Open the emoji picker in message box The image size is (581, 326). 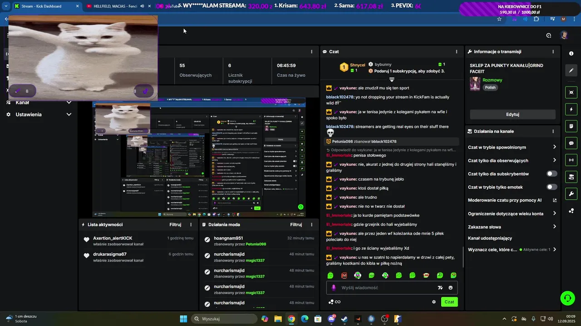coord(451,288)
